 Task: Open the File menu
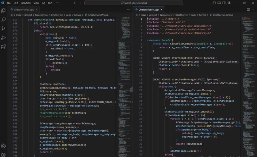[9, 3]
